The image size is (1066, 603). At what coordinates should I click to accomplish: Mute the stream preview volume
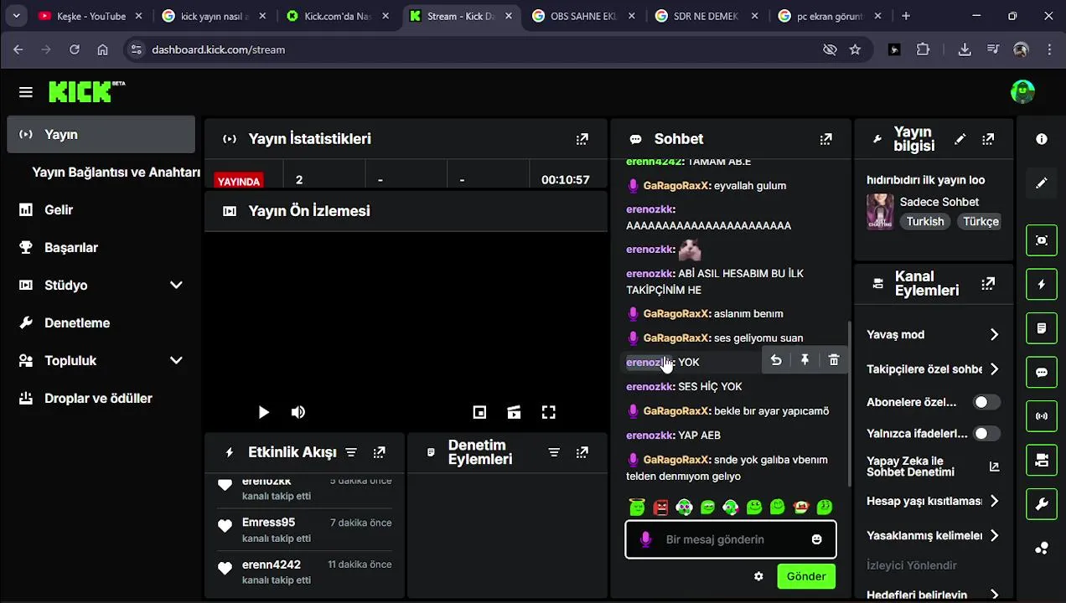click(x=298, y=412)
